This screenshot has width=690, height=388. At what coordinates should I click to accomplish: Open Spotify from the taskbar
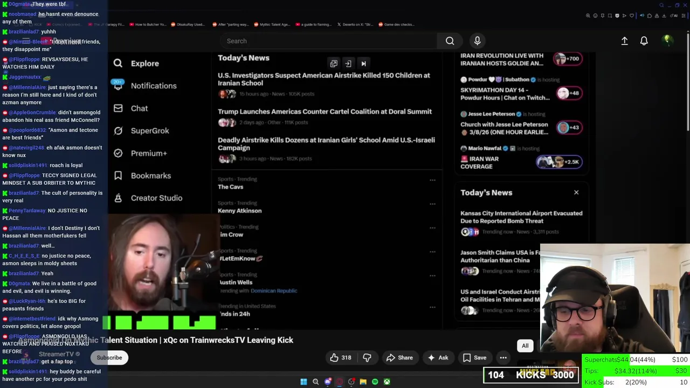pos(375,382)
